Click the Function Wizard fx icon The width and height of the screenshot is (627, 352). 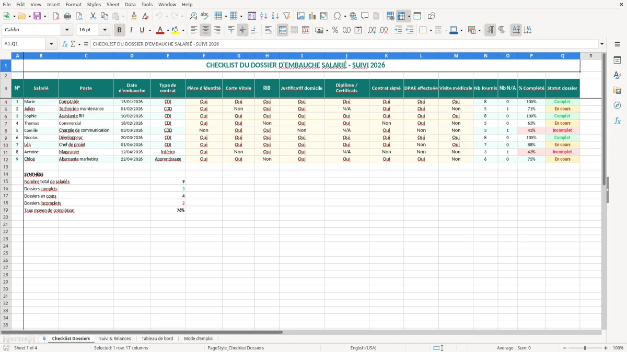[65, 44]
